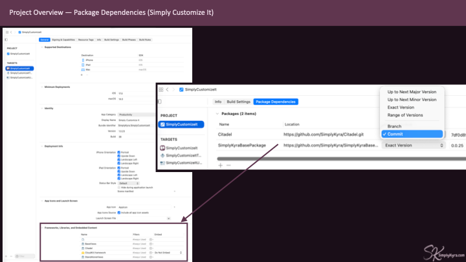The width and height of the screenshot is (466, 262).
Task: Go back using the chevron in Package Dependencies inset
Action: (x=168, y=89)
